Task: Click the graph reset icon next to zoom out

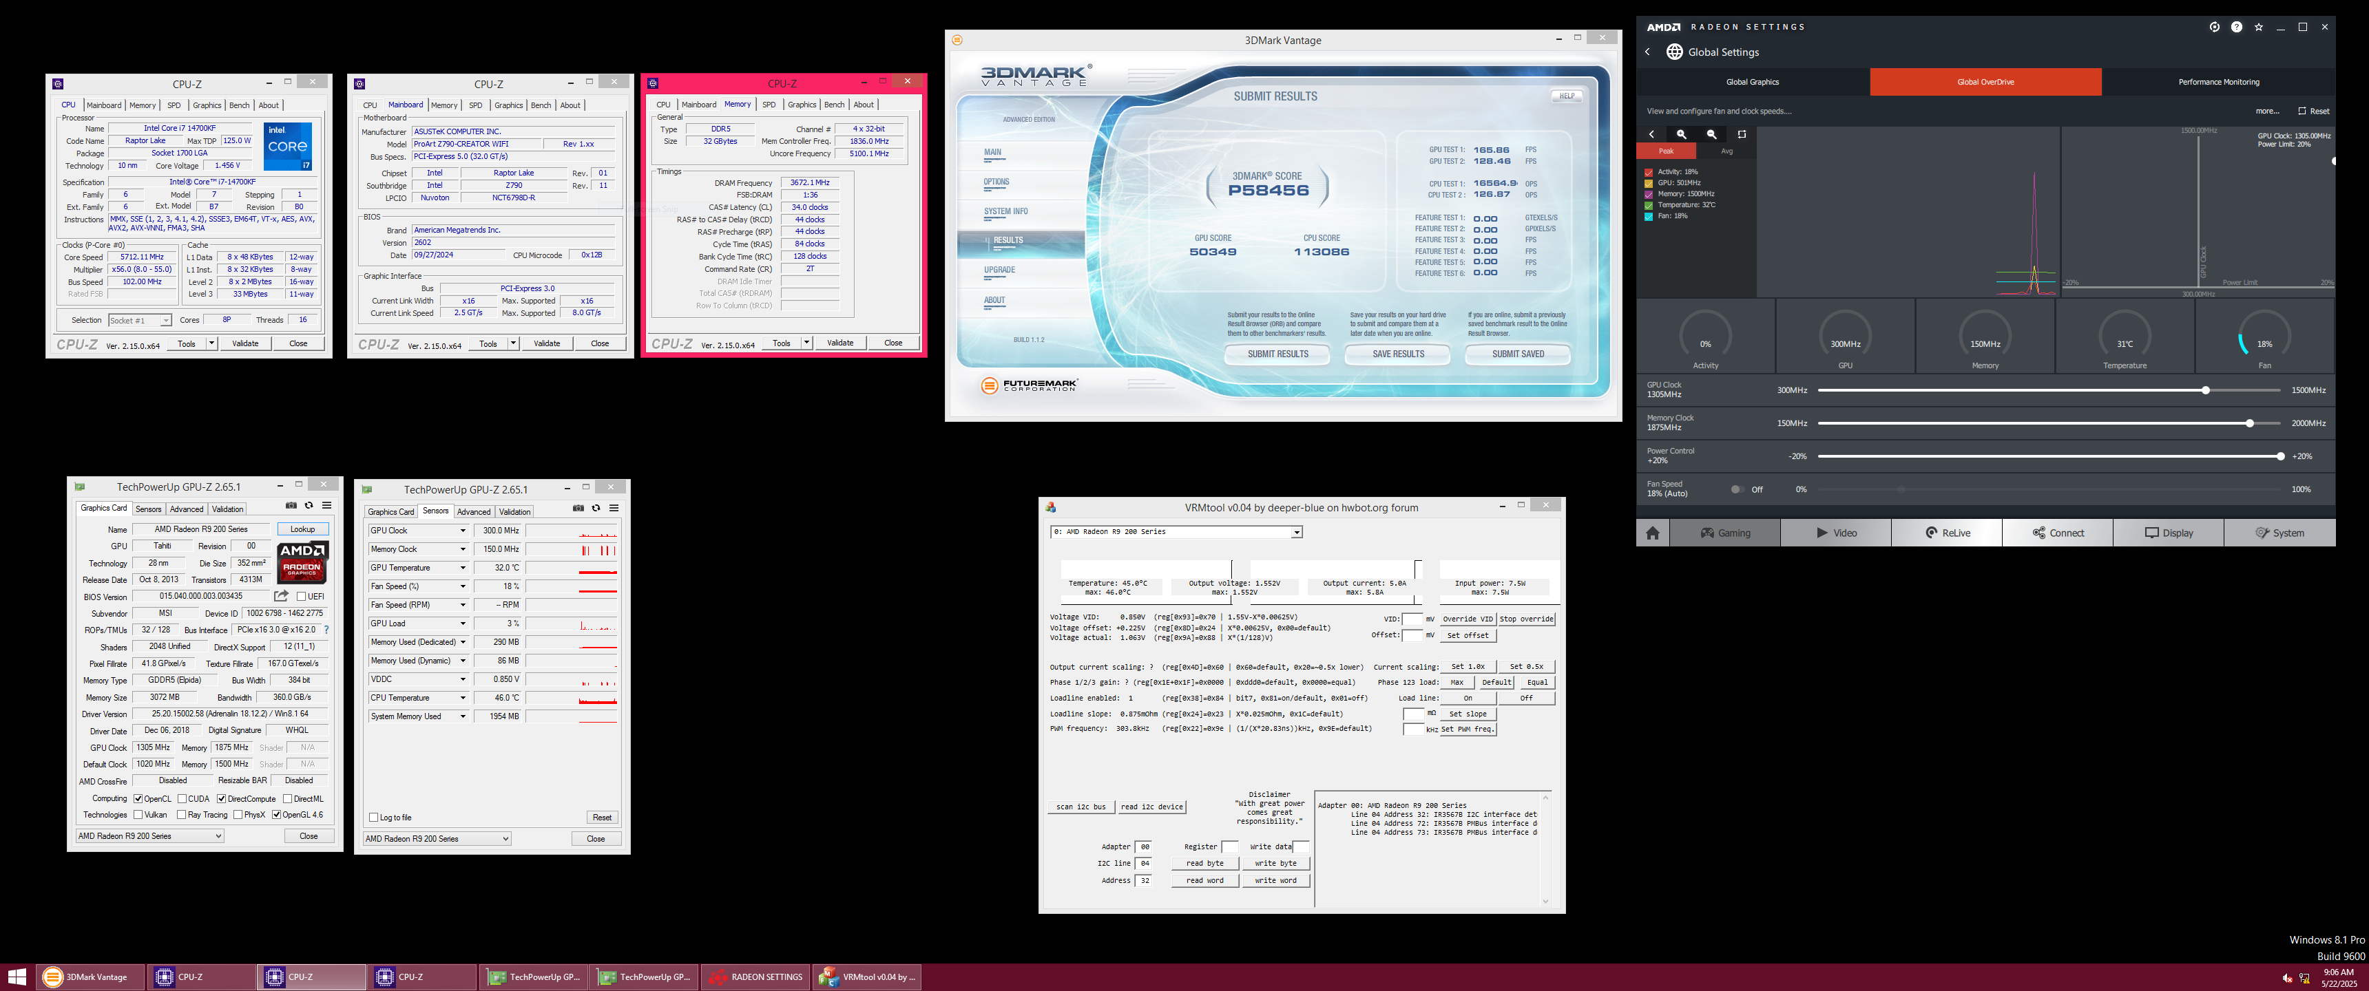Action: click(x=1742, y=134)
